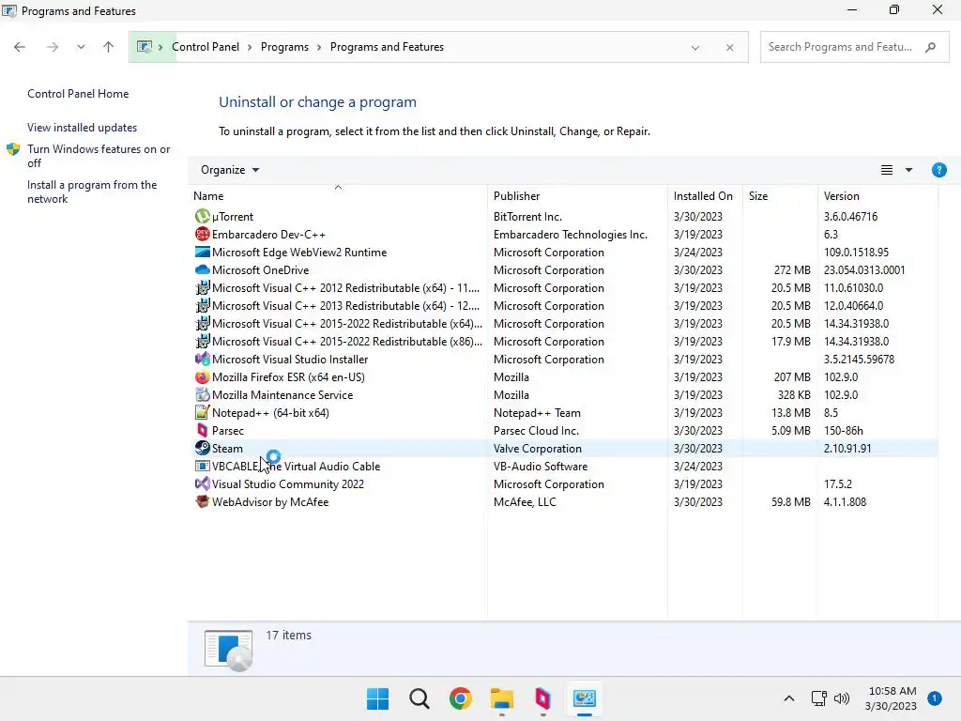Open Install a program from the network

pyautogui.click(x=92, y=192)
